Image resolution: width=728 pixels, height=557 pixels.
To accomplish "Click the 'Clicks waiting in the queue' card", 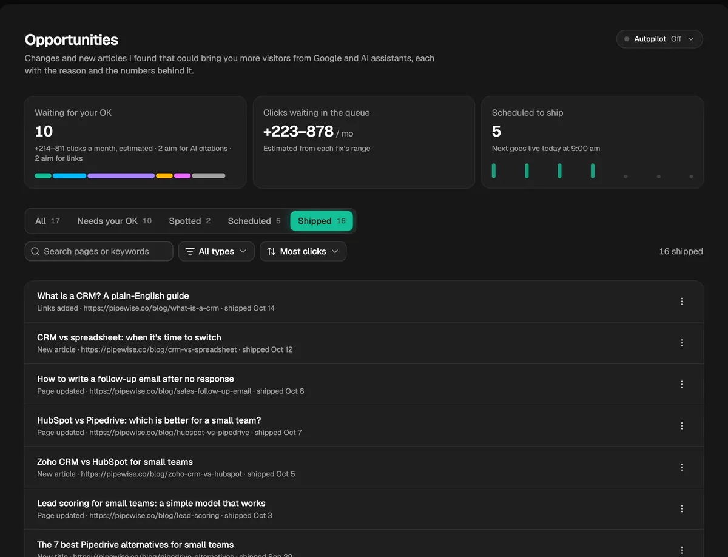I will 364,142.
